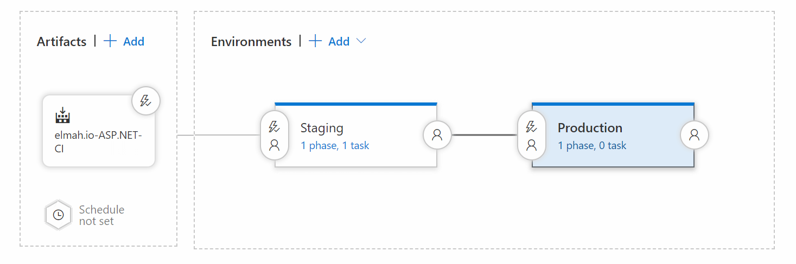This screenshot has width=796, height=264.
Task: Open Staging 1 phase, 1 task link
Action: pos(335,145)
